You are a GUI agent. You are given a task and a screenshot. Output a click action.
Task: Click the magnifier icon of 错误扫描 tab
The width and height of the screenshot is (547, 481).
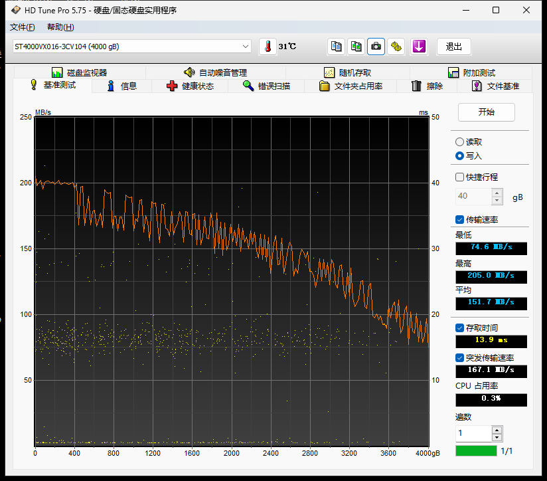(x=248, y=86)
